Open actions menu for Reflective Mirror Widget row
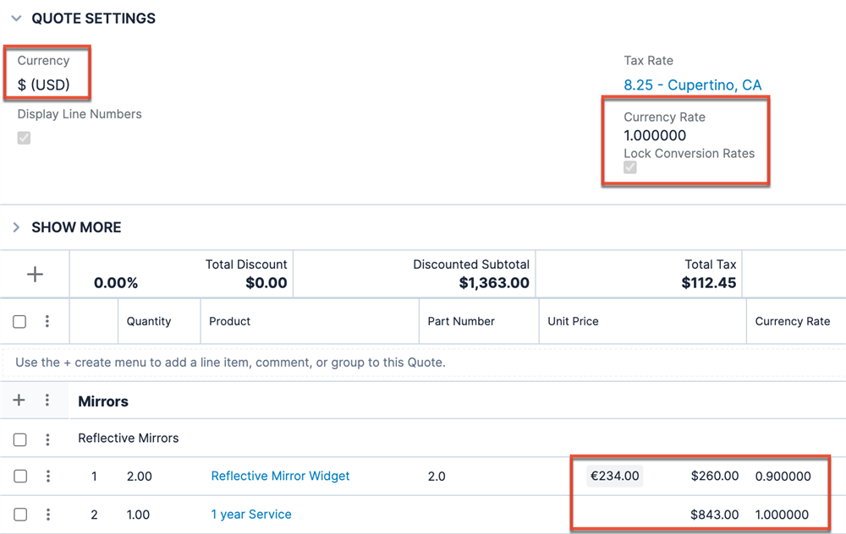 tap(47, 477)
